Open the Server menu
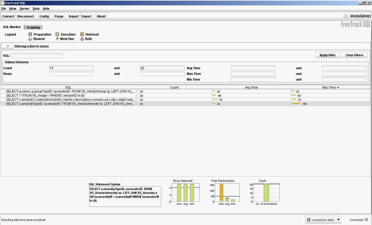 pyautogui.click(x=24, y=9)
